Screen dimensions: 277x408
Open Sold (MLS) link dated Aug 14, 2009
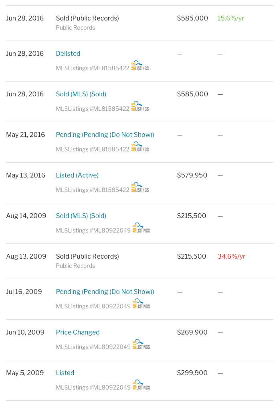(x=81, y=216)
